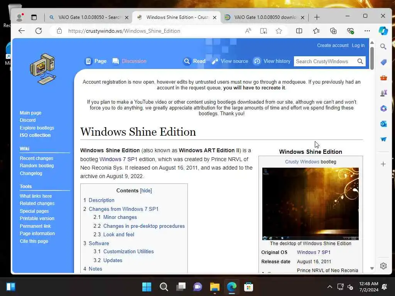Jump to 3.1 Customization Utilities

pyautogui.click(x=128, y=251)
